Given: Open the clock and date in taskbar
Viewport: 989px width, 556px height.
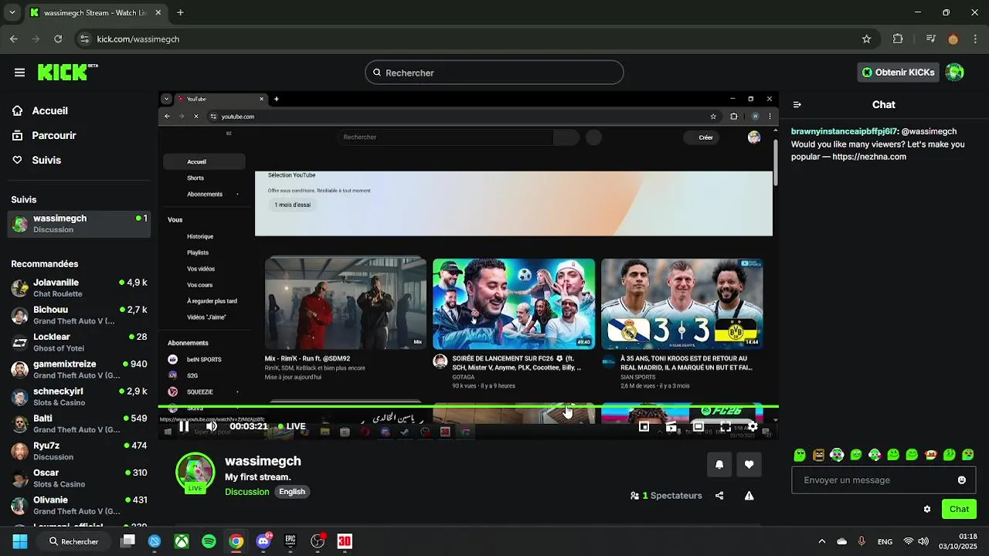Looking at the screenshot, I should [x=958, y=541].
